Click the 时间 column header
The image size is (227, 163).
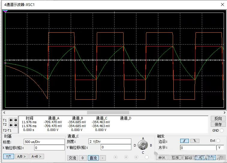click(x=29, y=118)
